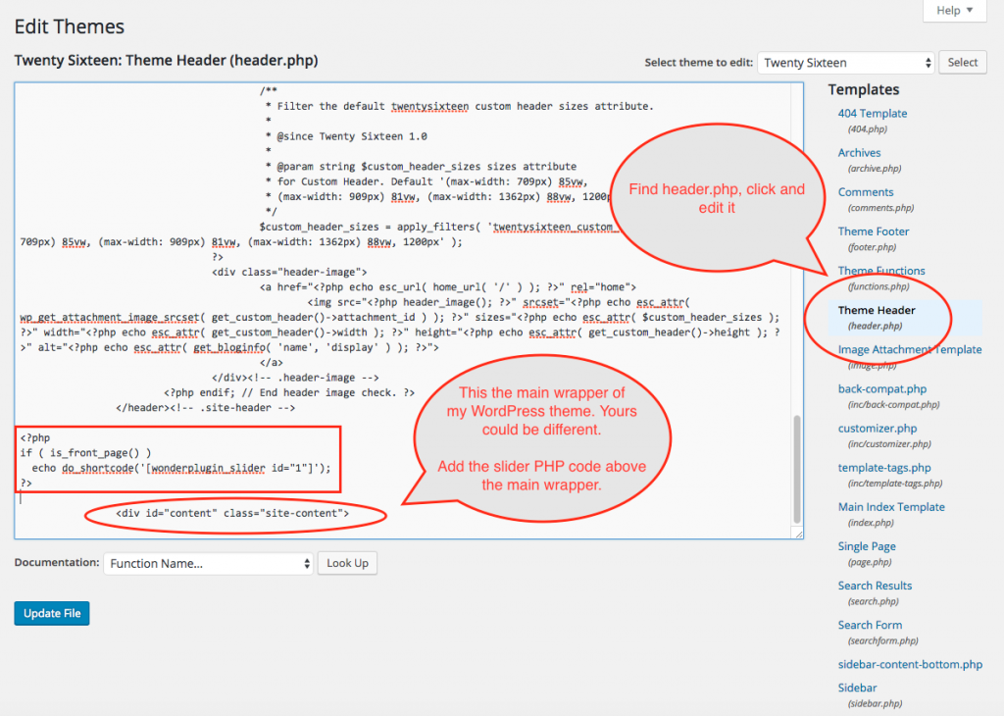Image resolution: width=1004 pixels, height=716 pixels.
Task: Click the Select button next to theme dropdown
Action: 962,62
